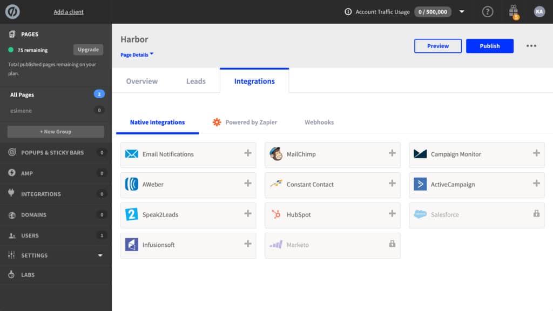Viewport: 553px width, 311px height.
Task: Open the Labs sidebar section
Action: pos(56,275)
